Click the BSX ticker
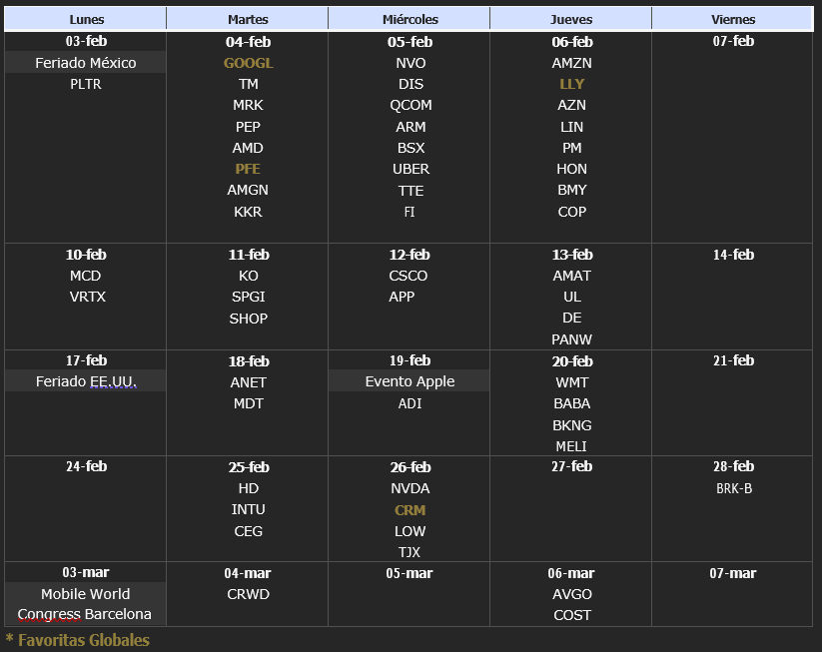This screenshot has width=822, height=652. pyautogui.click(x=411, y=148)
